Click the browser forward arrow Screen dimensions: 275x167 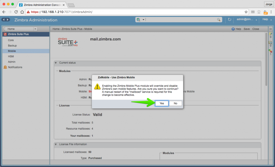[x=10, y=12]
